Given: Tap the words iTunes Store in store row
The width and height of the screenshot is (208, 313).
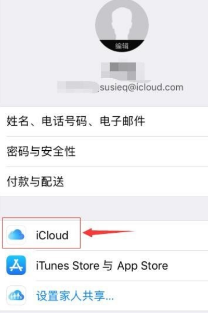Looking at the screenshot, I should point(68,266).
